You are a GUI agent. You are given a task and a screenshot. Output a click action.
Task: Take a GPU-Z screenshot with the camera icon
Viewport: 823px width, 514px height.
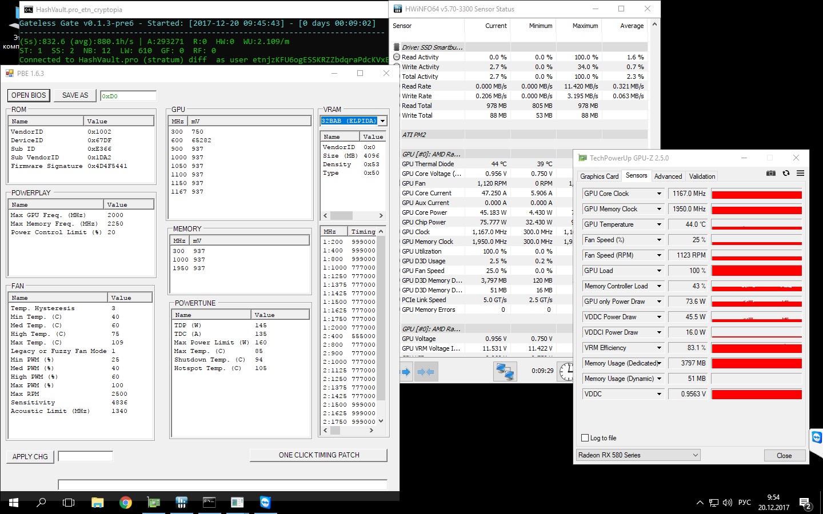click(x=771, y=173)
